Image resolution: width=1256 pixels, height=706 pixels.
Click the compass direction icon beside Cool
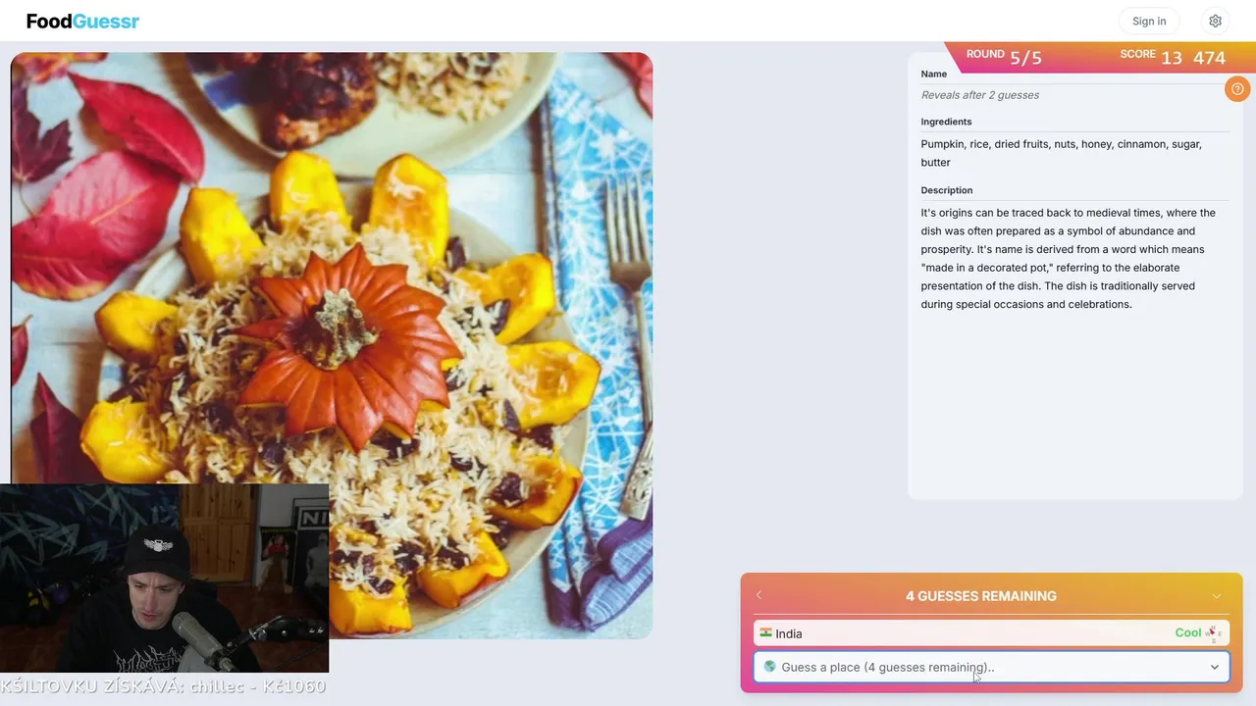point(1213,633)
